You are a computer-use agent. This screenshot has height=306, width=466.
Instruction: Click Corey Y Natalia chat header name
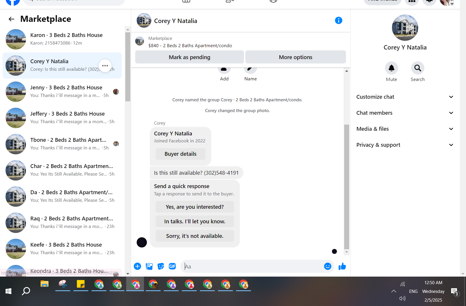point(175,21)
